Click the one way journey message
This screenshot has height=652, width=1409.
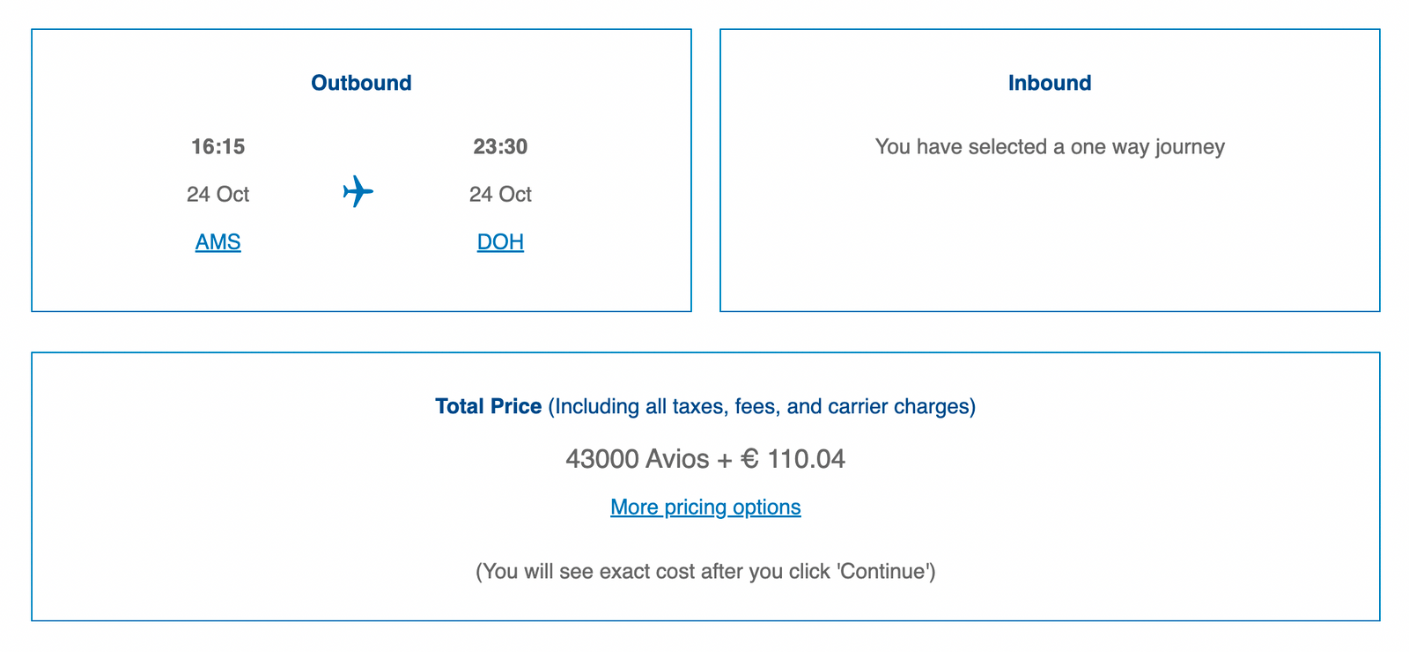(x=1050, y=146)
